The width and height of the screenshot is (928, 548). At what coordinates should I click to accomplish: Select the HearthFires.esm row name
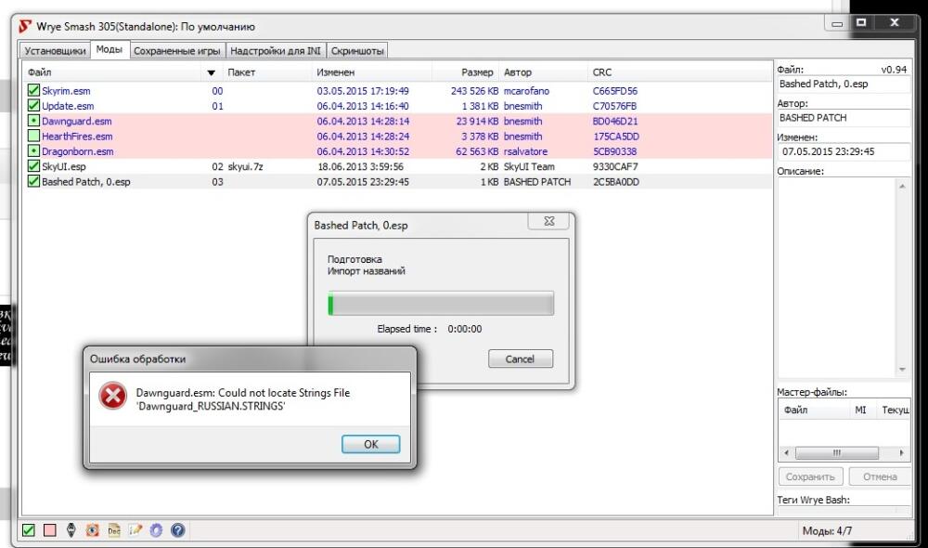pyautogui.click(x=77, y=137)
